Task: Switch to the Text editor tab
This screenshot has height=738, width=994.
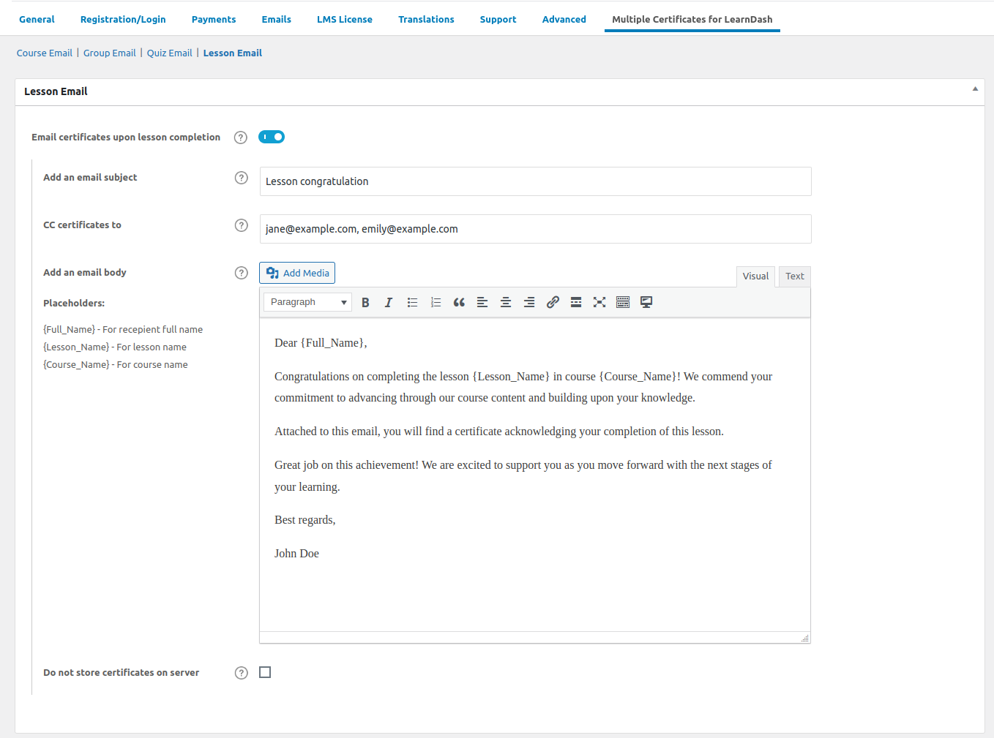Action: click(x=794, y=276)
